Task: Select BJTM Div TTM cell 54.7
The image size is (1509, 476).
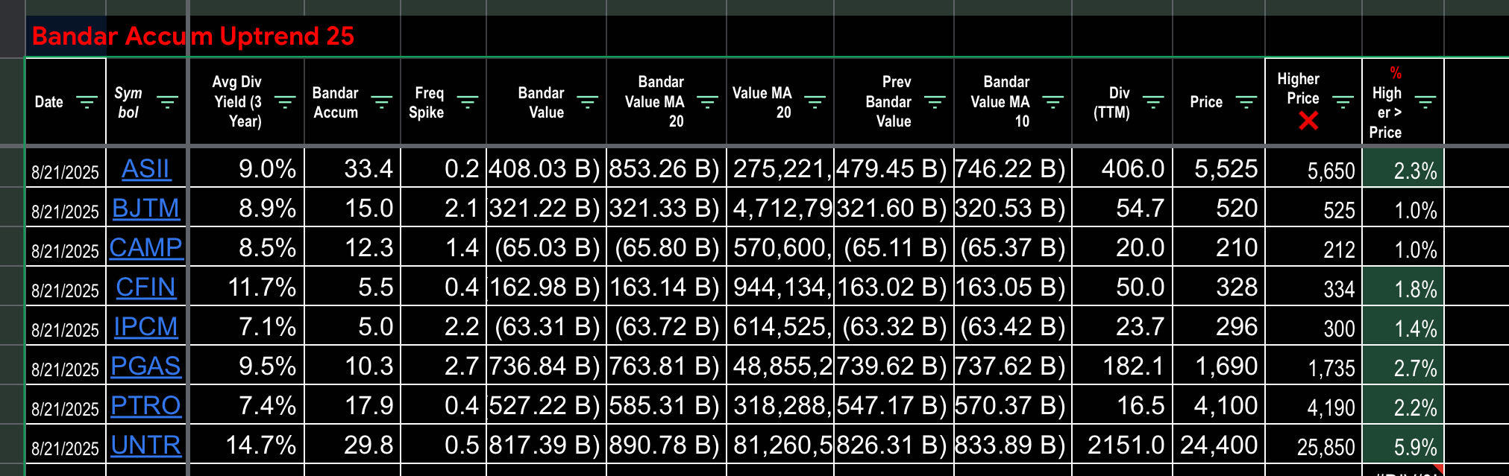Action: coord(1122,208)
